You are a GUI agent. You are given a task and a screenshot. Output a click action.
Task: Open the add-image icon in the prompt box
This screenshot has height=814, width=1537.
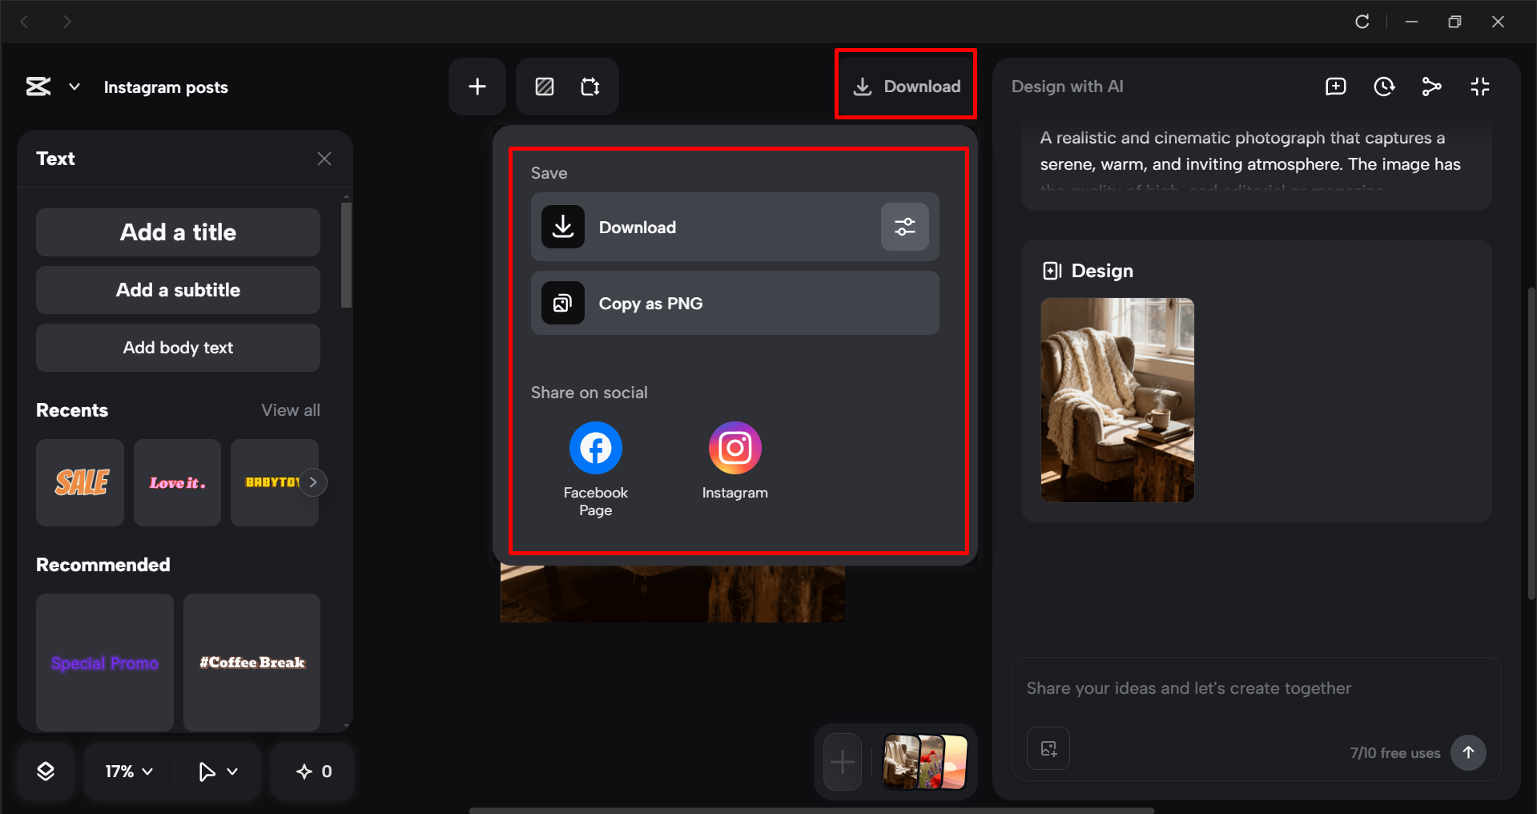coord(1048,748)
